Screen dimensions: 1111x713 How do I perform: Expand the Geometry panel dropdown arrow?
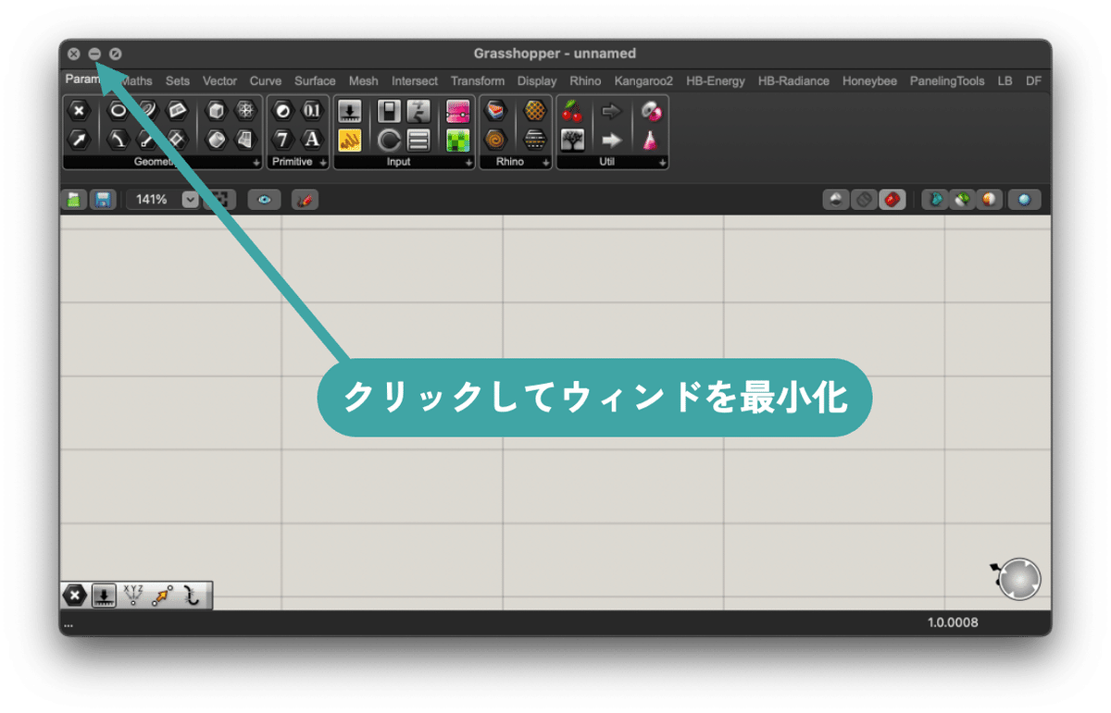pos(256,162)
